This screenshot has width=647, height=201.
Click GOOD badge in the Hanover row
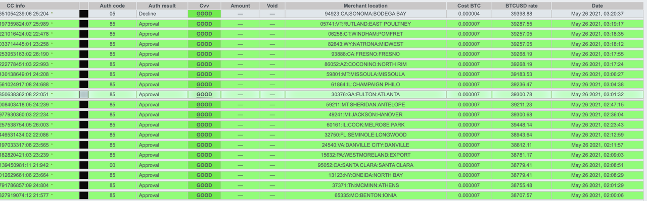click(204, 114)
